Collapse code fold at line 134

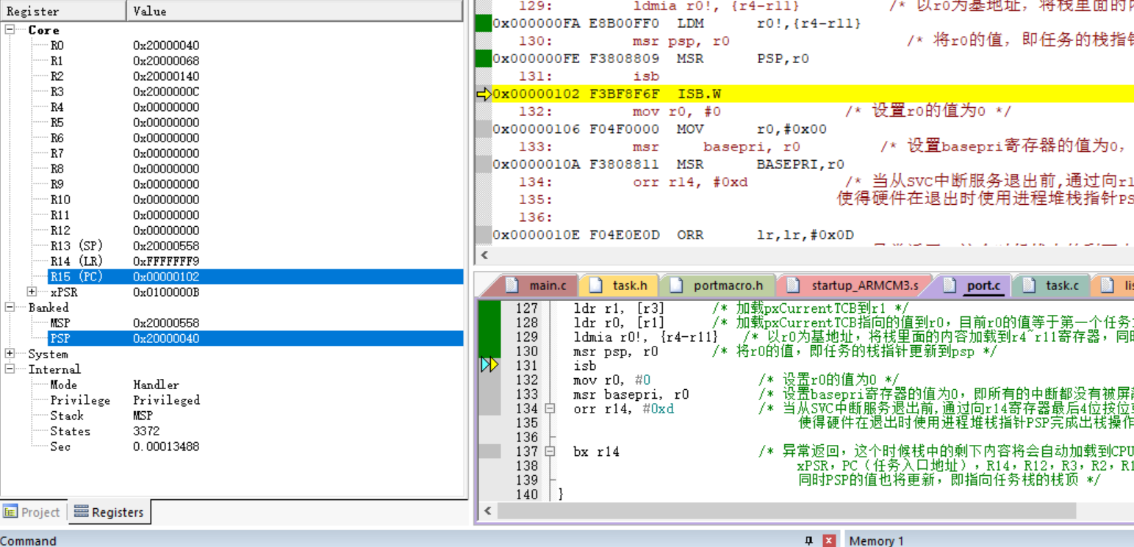click(550, 409)
